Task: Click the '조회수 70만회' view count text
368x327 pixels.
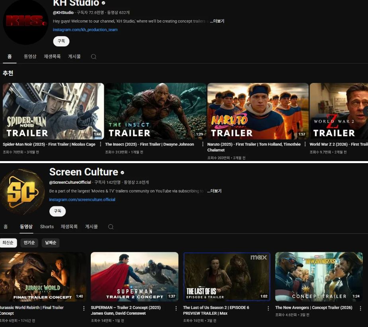Action: coord(13,152)
